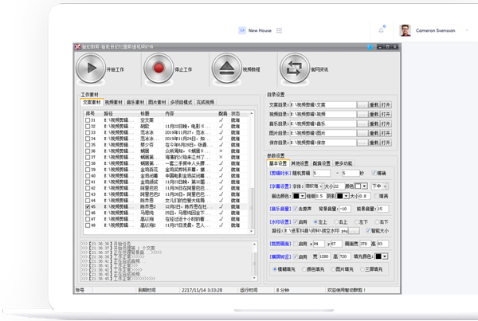Select the 模糊填充 radio option
This screenshot has height=321, width=478.
click(275, 268)
